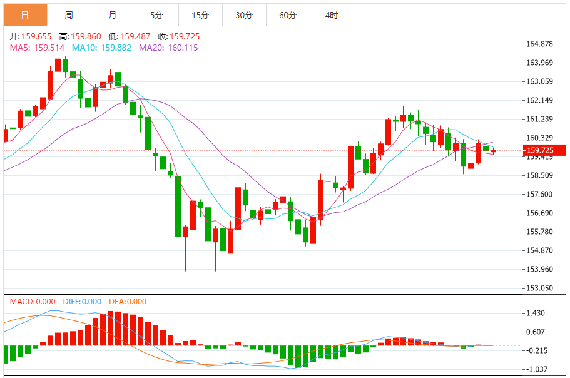Open the 4时 chart tab
This screenshot has width=570, height=378.
click(332, 15)
